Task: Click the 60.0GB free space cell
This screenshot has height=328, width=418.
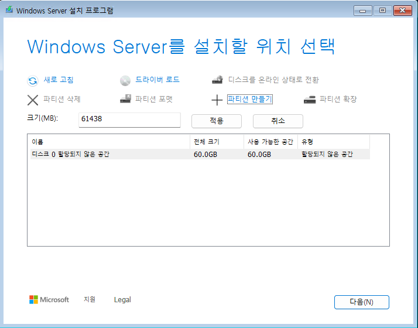Action: (x=259, y=155)
